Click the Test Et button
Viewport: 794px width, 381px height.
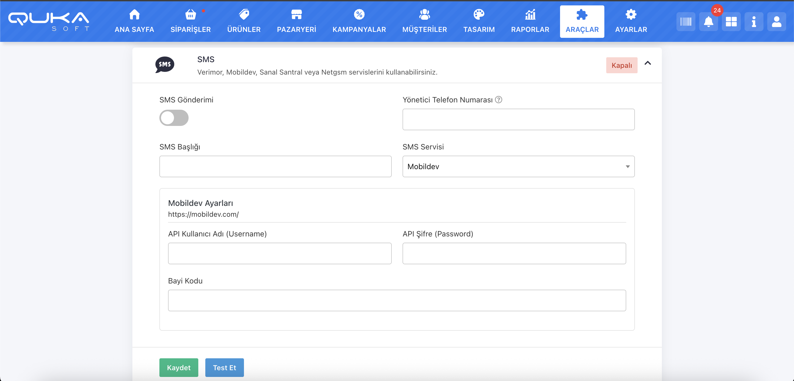pos(225,367)
